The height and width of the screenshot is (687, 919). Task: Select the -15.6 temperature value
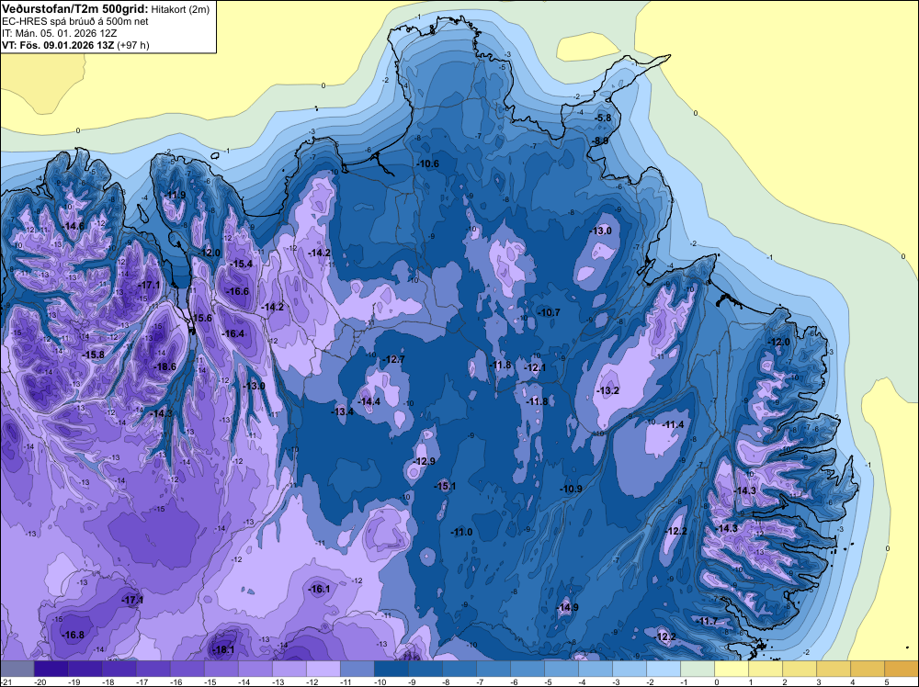(x=201, y=318)
